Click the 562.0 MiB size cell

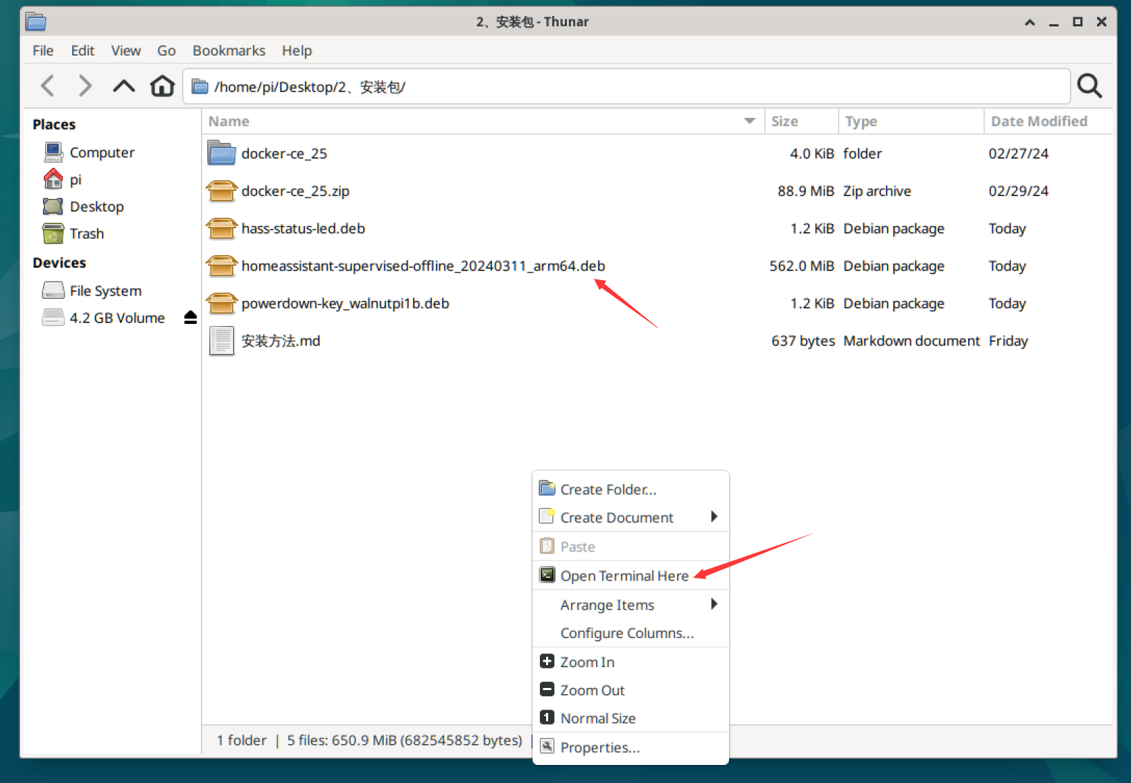click(x=802, y=266)
